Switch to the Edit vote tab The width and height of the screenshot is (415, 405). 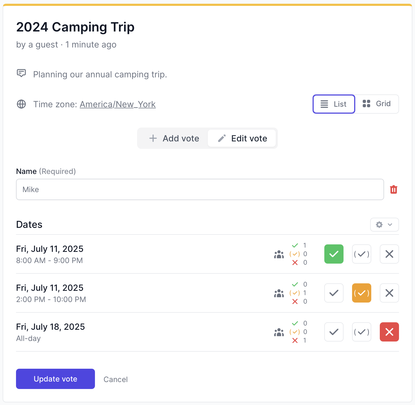click(x=242, y=138)
